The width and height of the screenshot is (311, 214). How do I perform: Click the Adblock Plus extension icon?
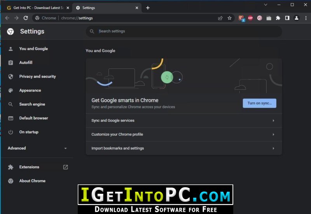click(250, 18)
